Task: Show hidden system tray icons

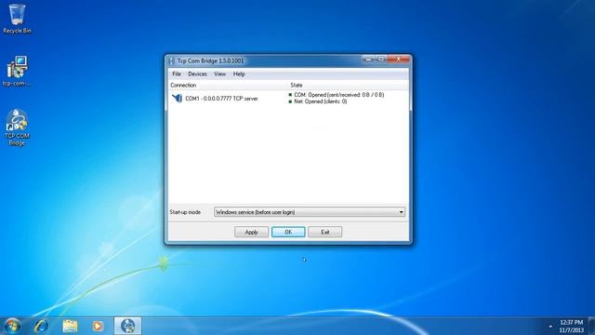Action: tap(550, 327)
